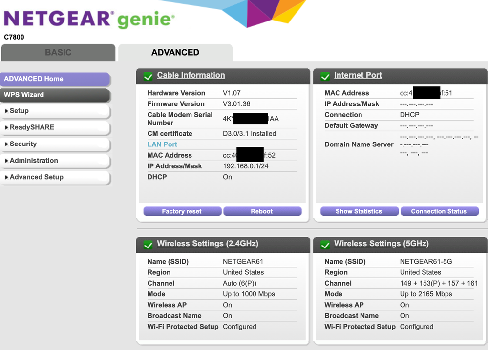
Task: Expand the ReadySHARE menu arrow
Action: 6,127
